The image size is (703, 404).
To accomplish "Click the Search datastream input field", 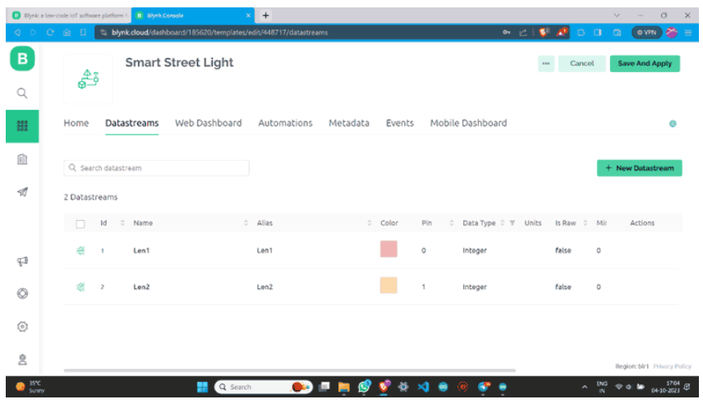I will point(156,168).
